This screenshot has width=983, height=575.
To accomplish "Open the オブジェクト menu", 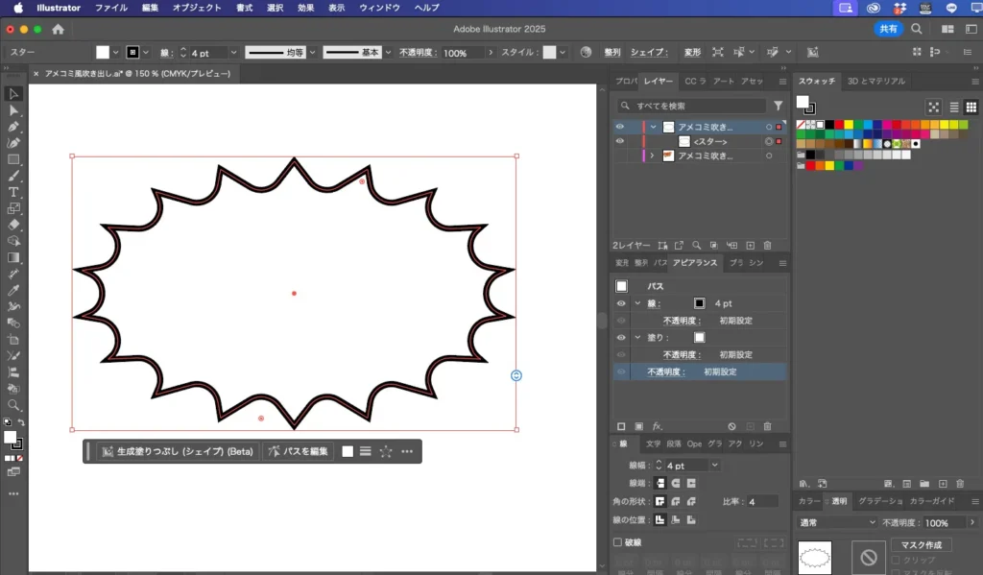I will point(196,8).
